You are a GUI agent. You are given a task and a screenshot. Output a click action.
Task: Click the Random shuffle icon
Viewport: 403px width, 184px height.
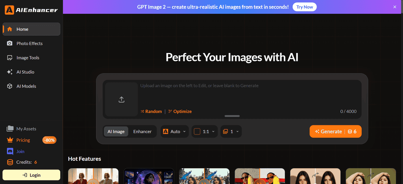[x=142, y=111]
